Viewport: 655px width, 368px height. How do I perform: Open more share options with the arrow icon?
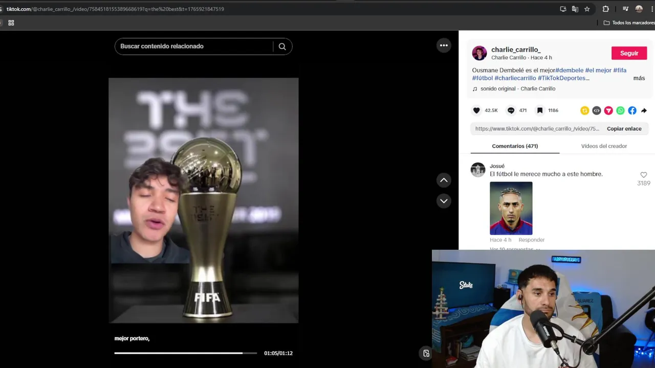pyautogui.click(x=644, y=110)
